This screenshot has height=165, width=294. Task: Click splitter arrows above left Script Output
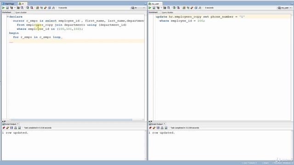point(4,121)
